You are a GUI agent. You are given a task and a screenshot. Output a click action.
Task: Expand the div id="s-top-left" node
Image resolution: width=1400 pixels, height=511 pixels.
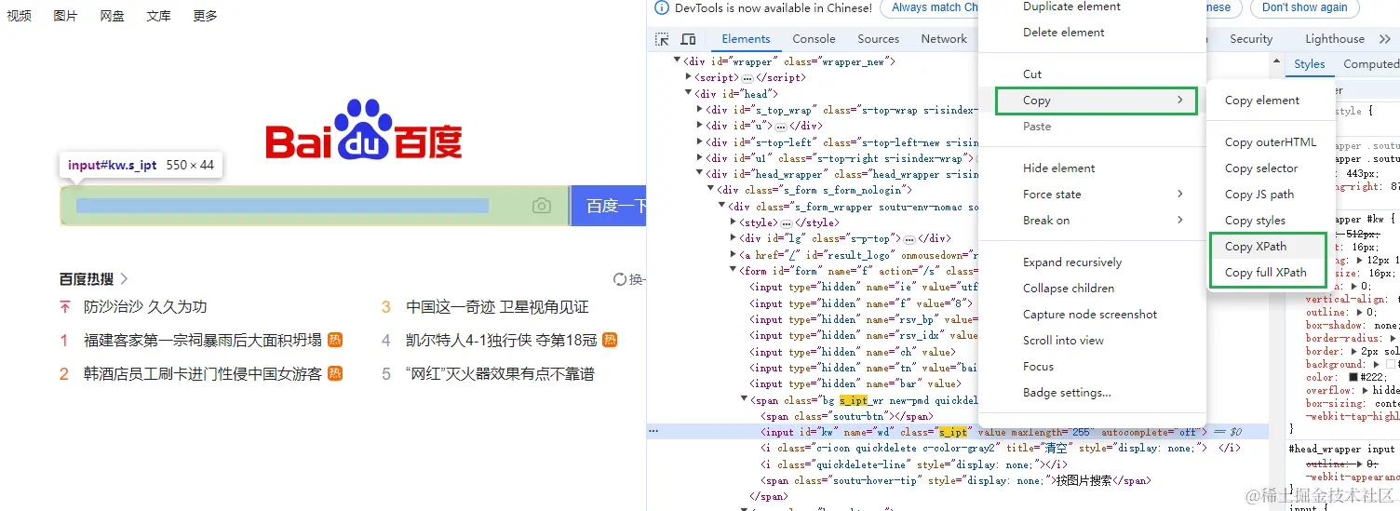tap(700, 142)
